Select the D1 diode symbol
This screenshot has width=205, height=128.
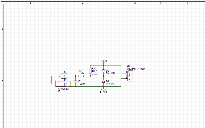(x=103, y=81)
